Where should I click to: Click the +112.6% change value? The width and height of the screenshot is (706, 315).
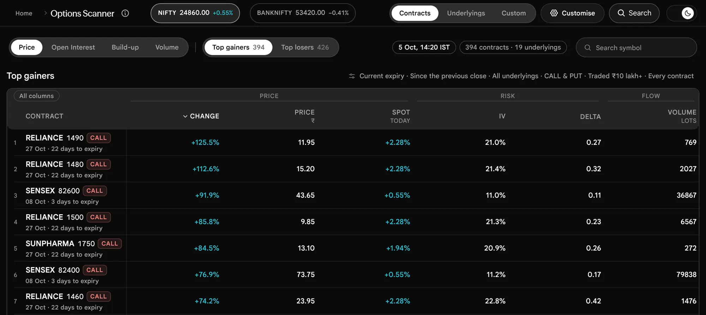tap(206, 169)
